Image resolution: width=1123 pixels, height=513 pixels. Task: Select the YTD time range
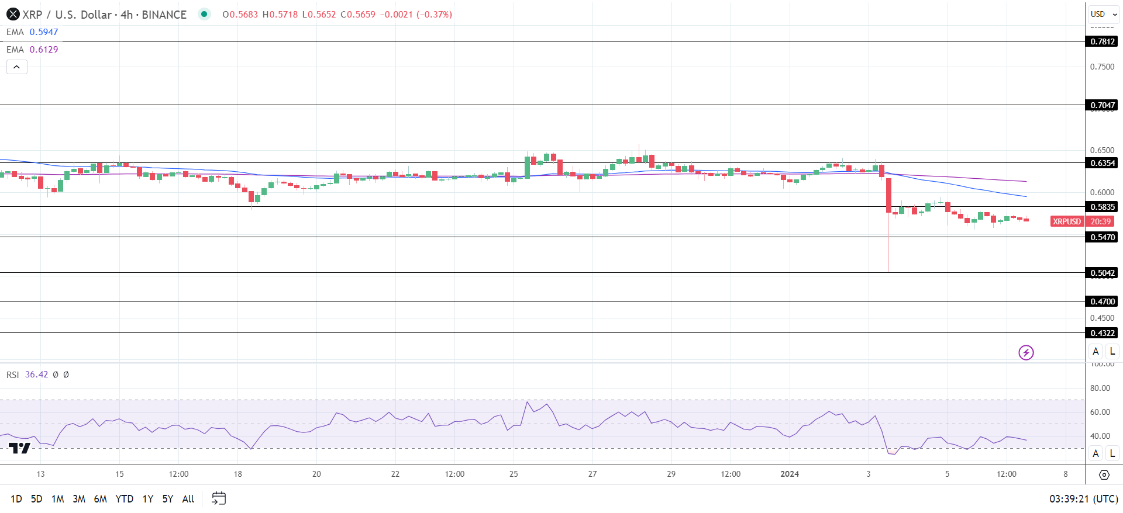pos(125,498)
